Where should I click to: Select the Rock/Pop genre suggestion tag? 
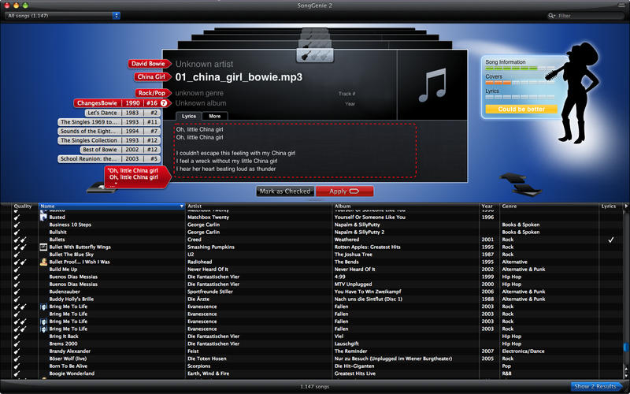point(152,93)
